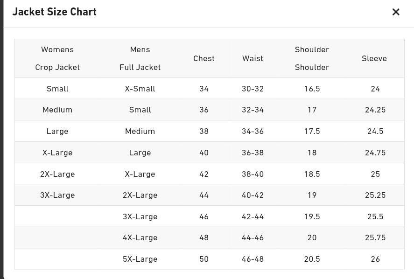Select shoulder value 16.5 cell
Screen dimensions: 414x279
tap(312, 89)
